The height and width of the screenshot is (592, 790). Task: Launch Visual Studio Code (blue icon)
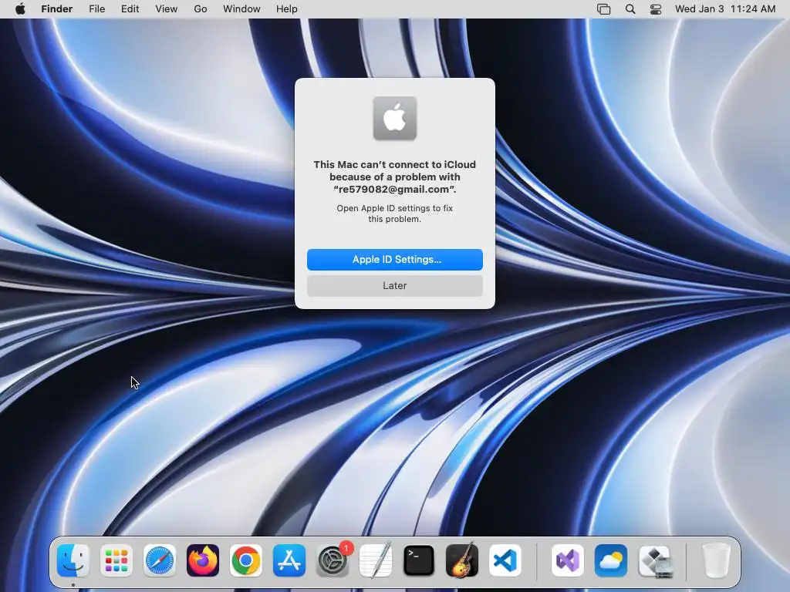(505, 560)
